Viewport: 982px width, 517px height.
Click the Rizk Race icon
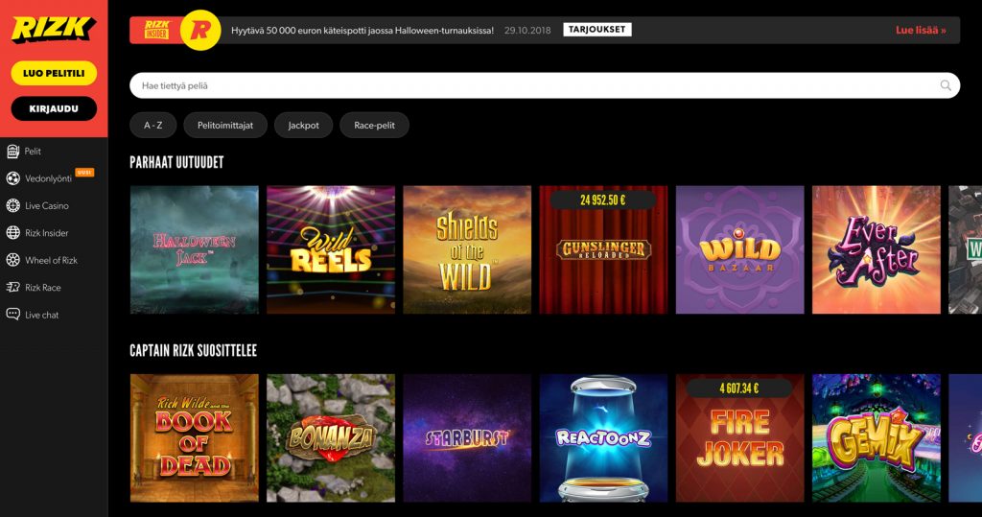point(13,288)
